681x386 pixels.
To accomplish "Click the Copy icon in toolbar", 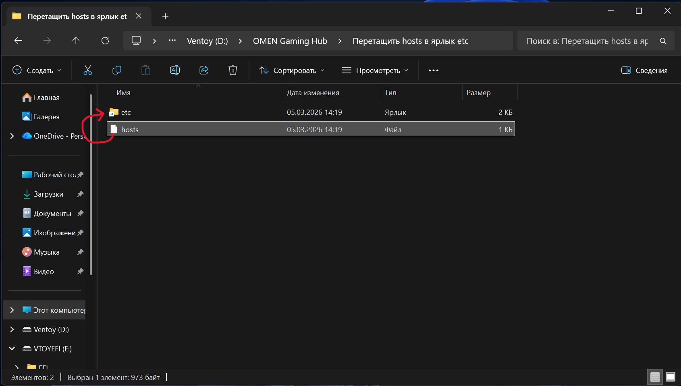I will pos(117,71).
